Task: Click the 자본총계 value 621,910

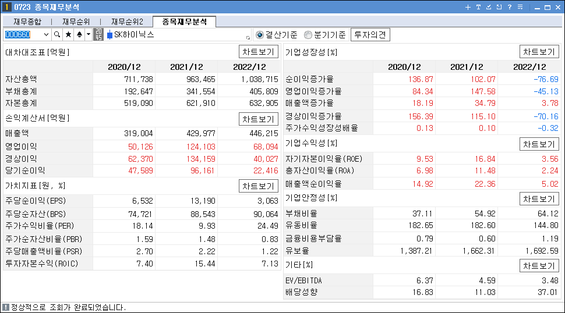Action: 201,103
